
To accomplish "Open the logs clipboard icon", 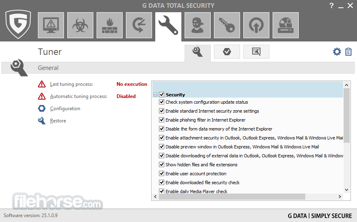I will click(348, 52).
